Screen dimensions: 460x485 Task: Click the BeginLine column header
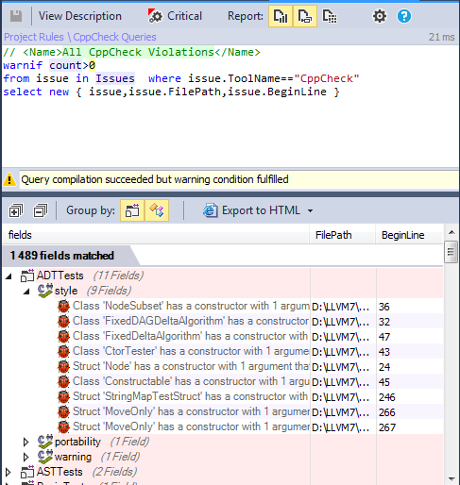[403, 235]
